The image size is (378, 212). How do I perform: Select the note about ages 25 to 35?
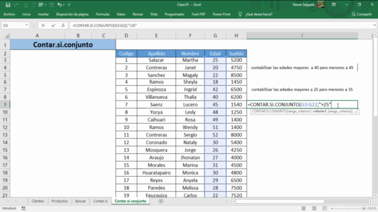click(302, 90)
